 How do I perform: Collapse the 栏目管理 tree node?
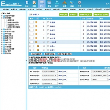click(x=2, y=18)
